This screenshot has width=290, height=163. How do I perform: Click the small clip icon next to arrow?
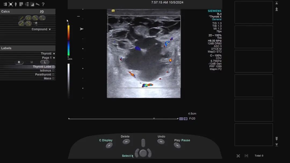click(181, 119)
